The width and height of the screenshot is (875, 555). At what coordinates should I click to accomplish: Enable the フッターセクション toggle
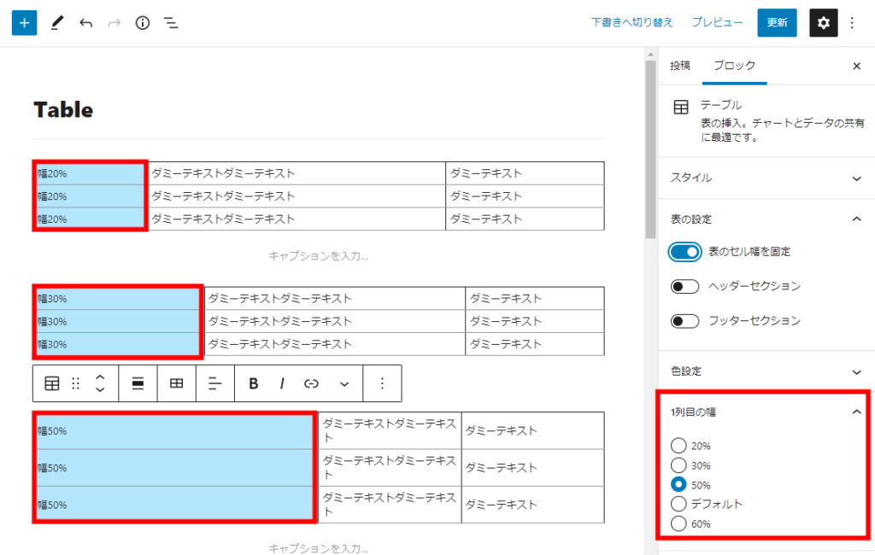coord(685,321)
